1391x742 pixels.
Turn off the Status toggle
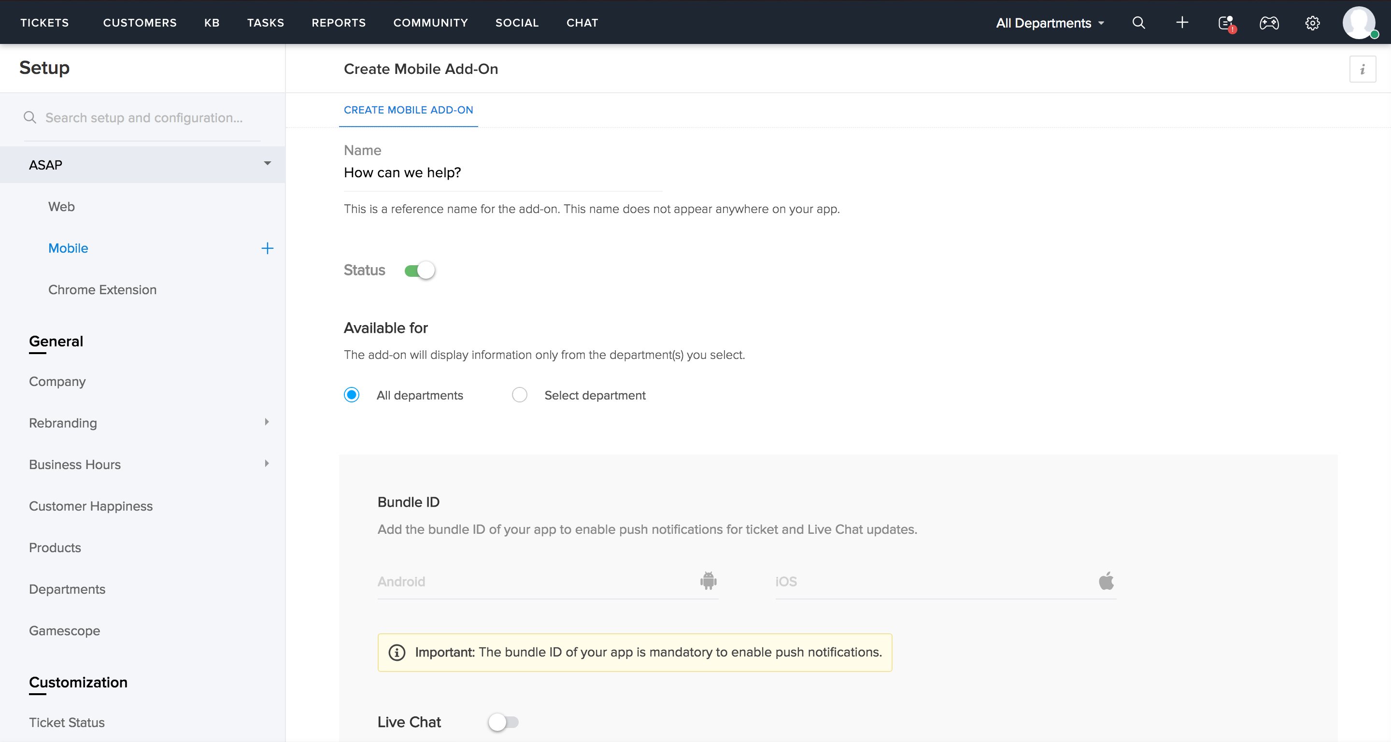[420, 270]
